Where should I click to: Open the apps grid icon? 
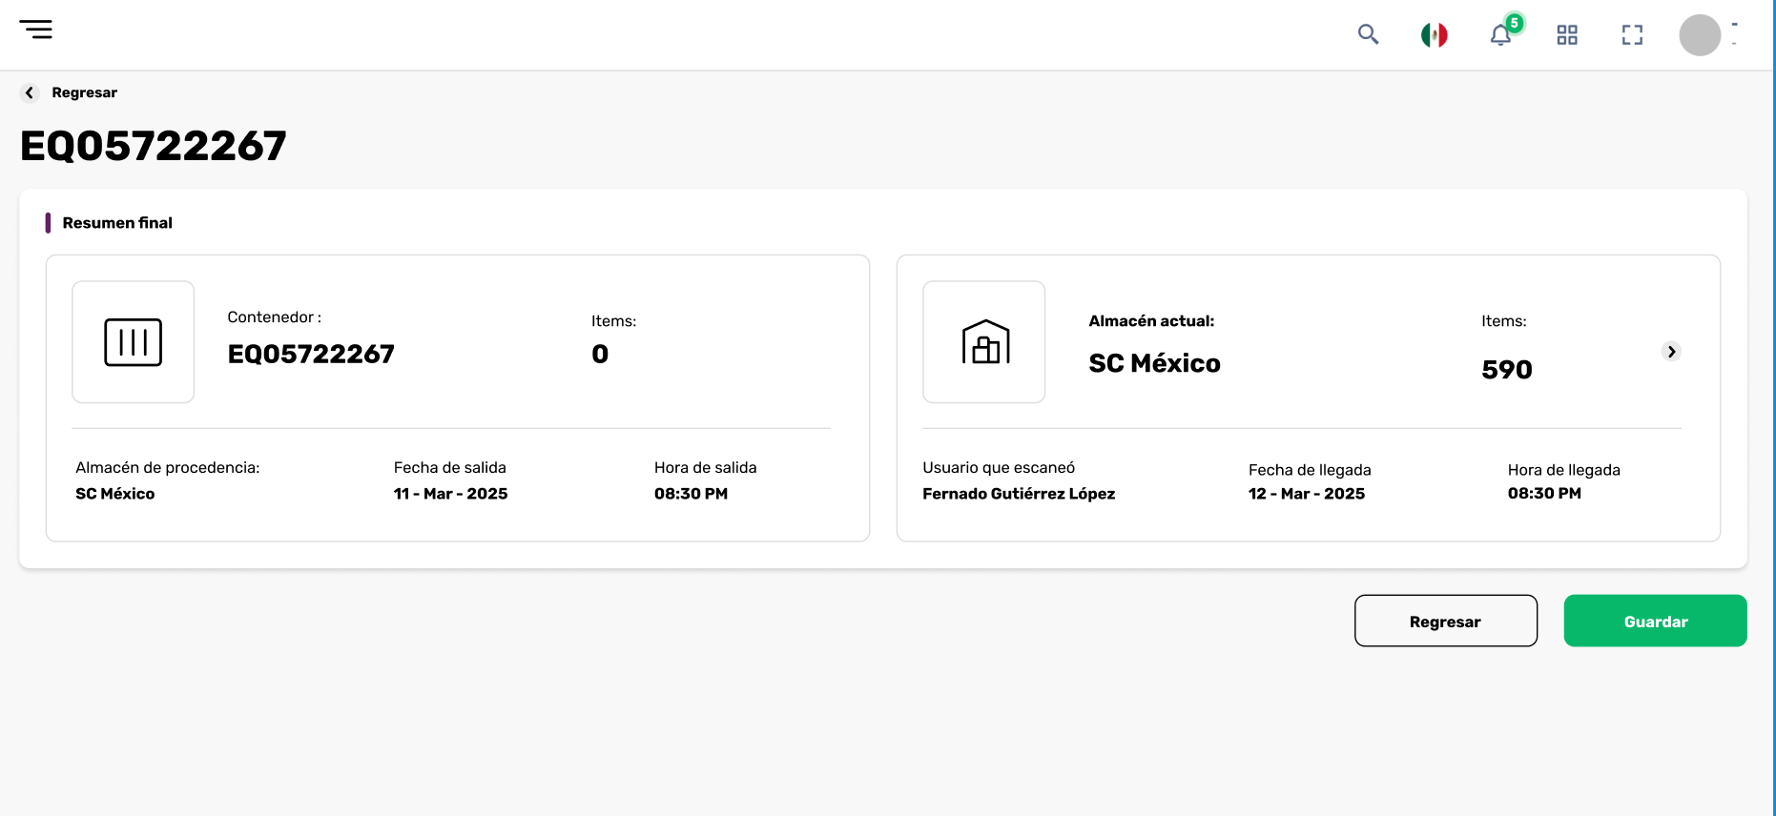tap(1567, 35)
